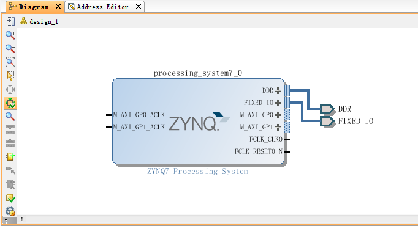Click the Regenerate Layout gear icon
Screen dimensions: 418x226
[x=10, y=212]
